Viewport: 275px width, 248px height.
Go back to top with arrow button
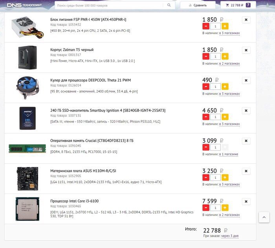264,217
